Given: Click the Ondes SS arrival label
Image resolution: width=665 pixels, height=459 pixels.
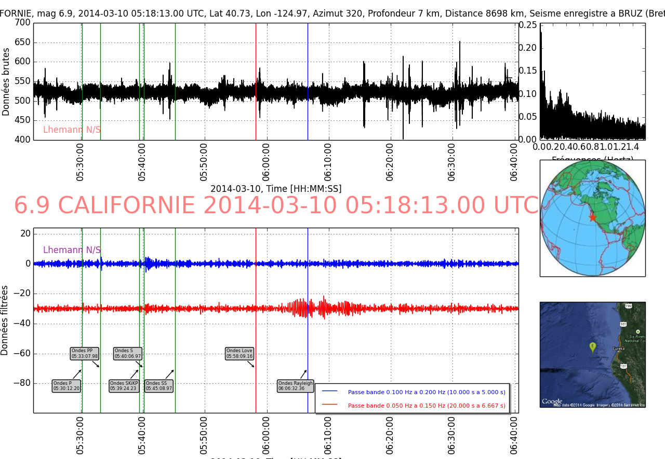Looking at the screenshot, I should click(159, 386).
